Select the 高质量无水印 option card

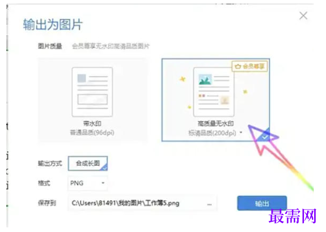216,100
